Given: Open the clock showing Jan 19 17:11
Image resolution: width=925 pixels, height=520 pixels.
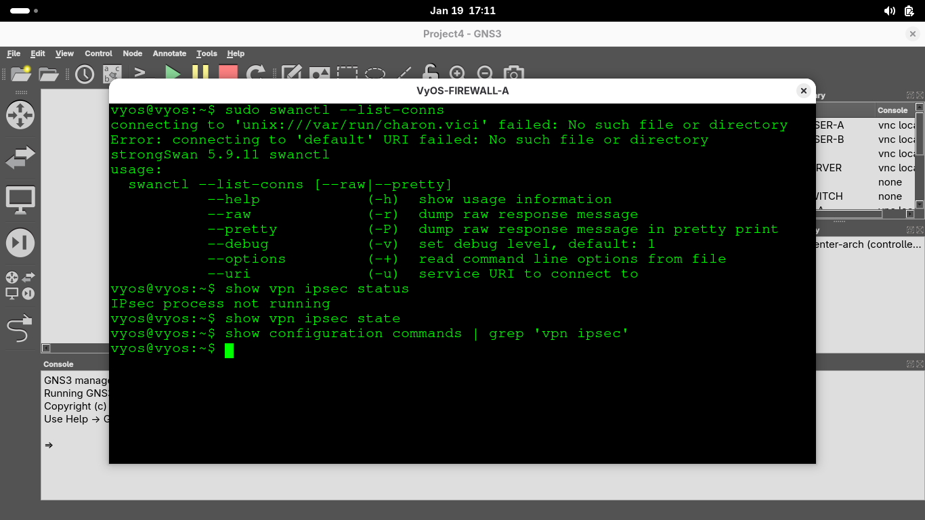Looking at the screenshot, I should 462,11.
